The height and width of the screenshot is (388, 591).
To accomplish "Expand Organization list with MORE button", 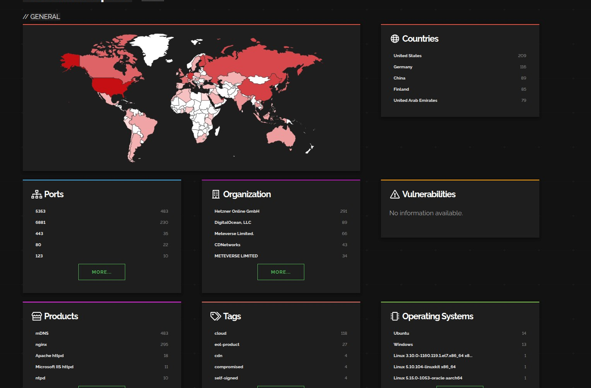I will click(x=281, y=272).
